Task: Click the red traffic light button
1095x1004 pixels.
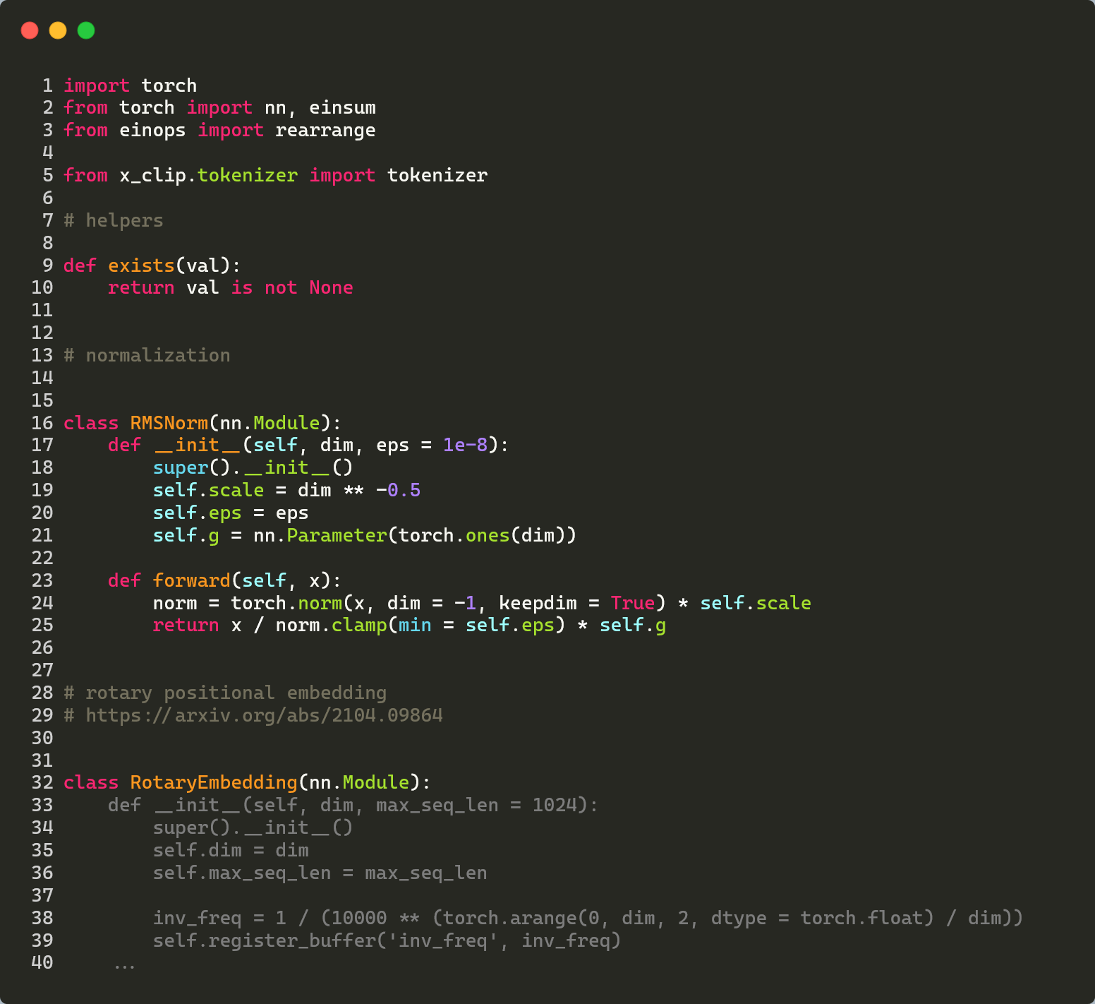Action: [30, 30]
